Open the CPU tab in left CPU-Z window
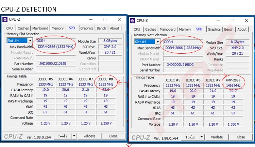 (x=10, y=28)
